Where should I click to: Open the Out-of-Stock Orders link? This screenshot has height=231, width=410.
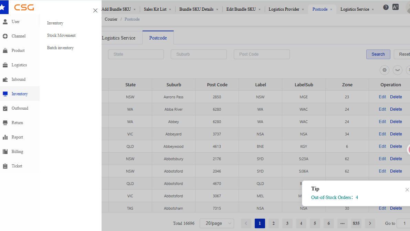(x=334, y=198)
